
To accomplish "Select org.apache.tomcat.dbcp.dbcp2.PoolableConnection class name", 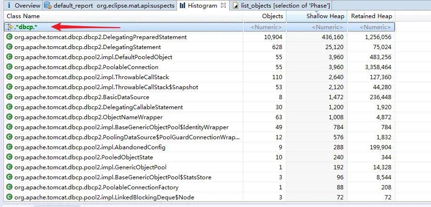I will 86,67.
